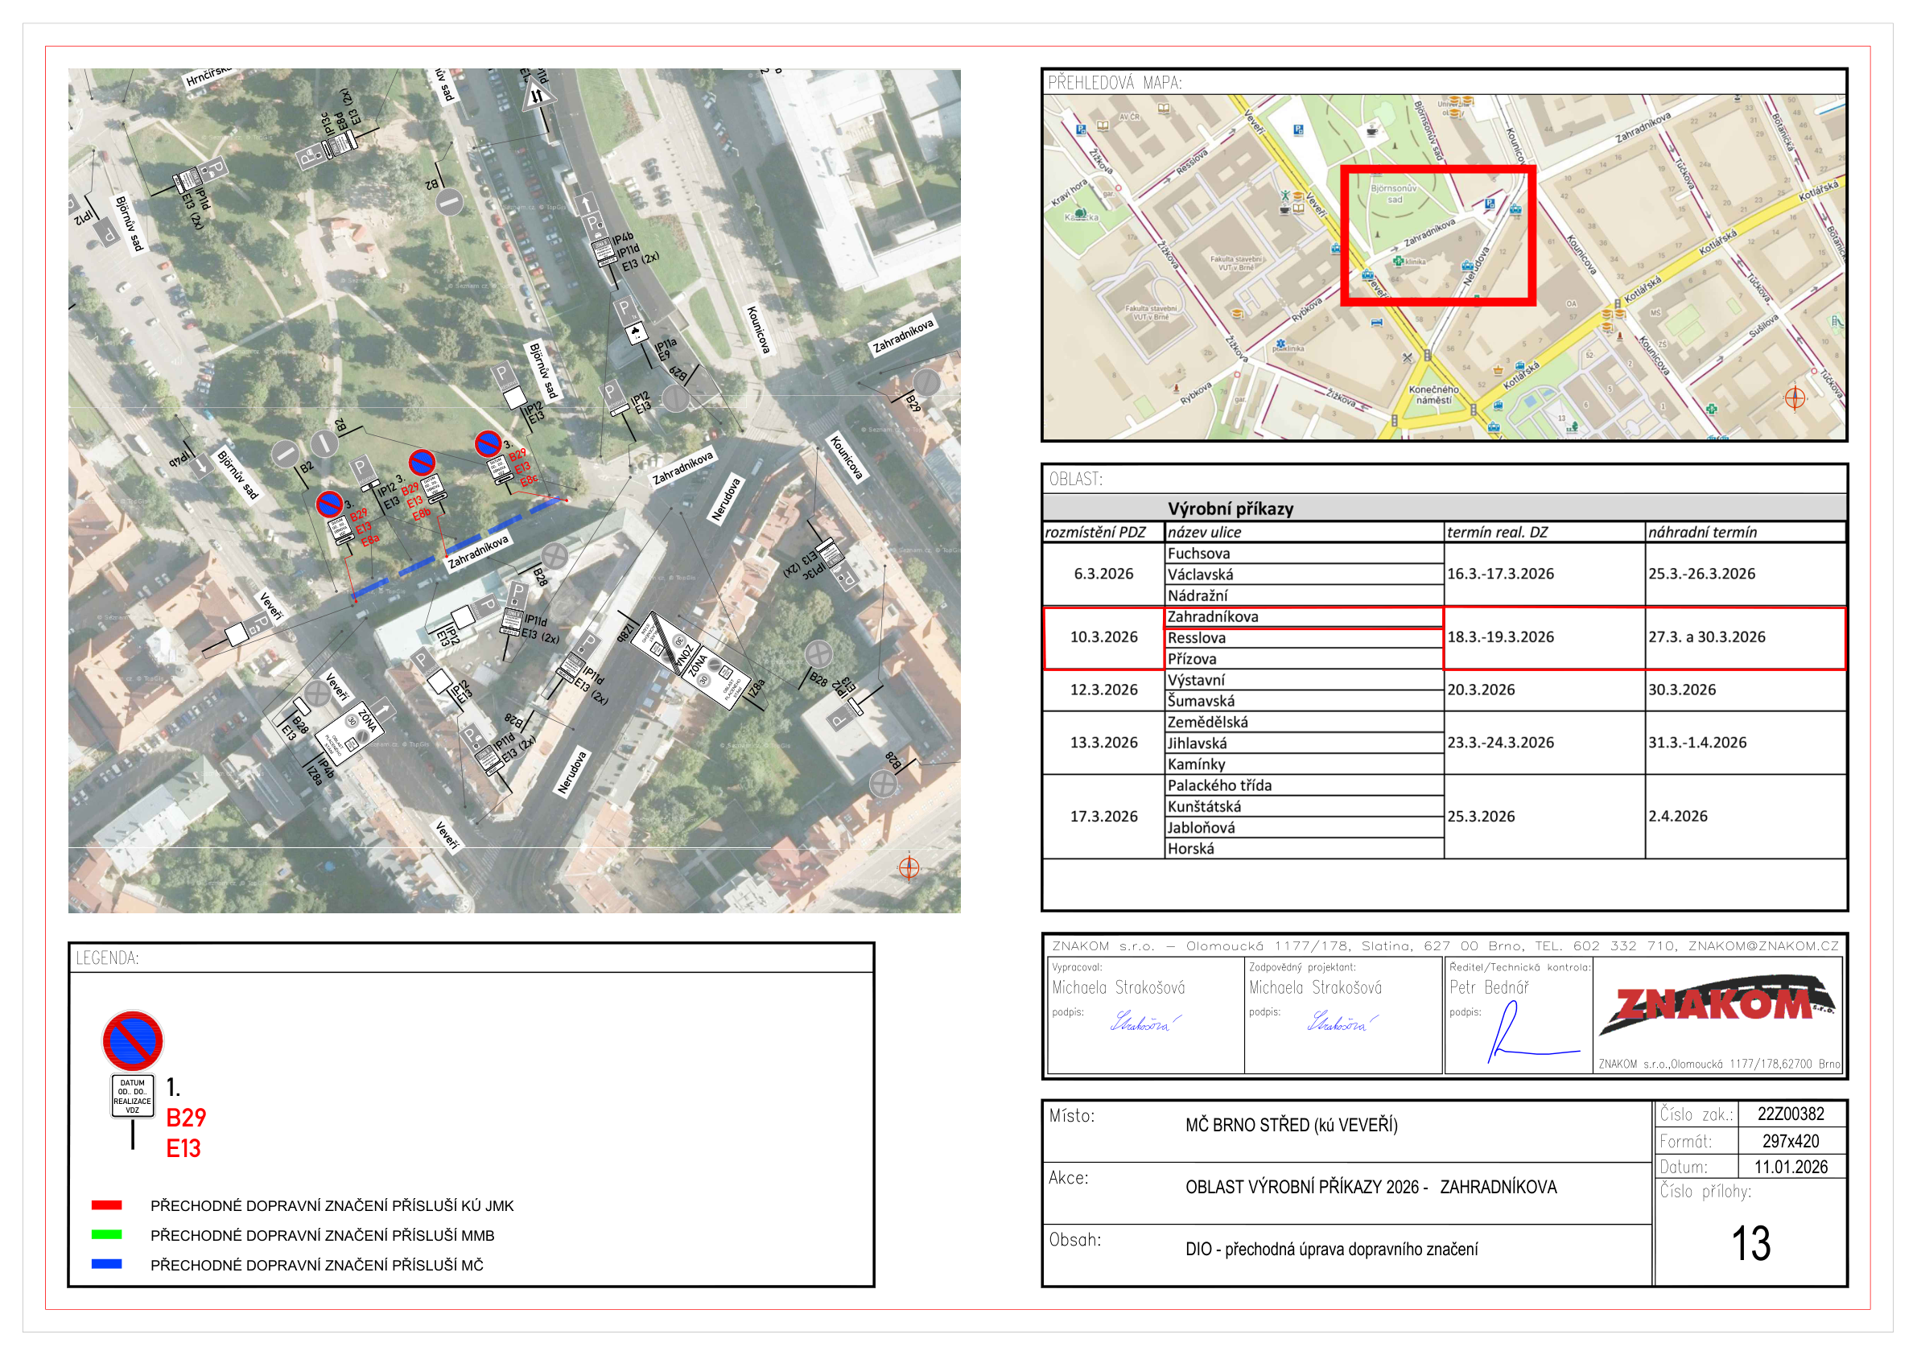Select the 'Jihlavská' street row
Image resolution: width=1917 pixels, height=1355 pixels.
(1305, 743)
